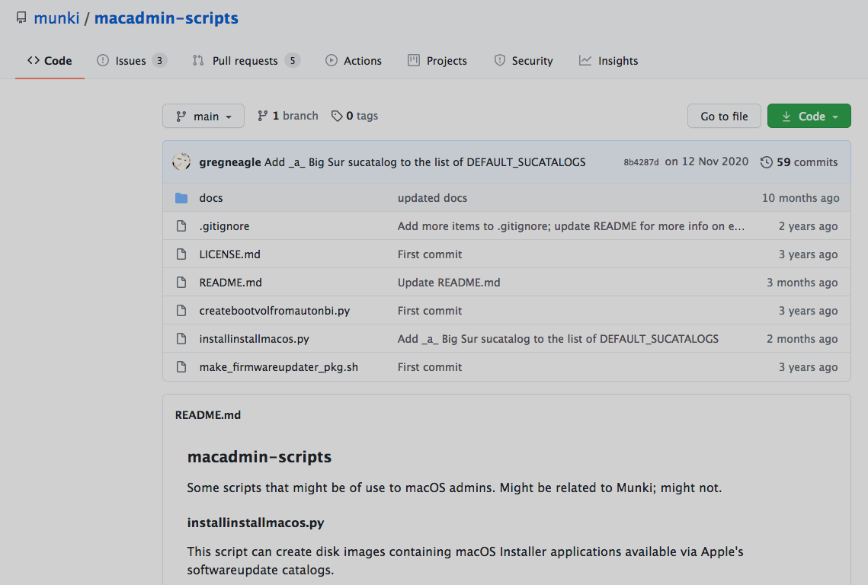Open the createbootvolfromautonbi.py file
This screenshot has width=868, height=585.
coord(274,311)
